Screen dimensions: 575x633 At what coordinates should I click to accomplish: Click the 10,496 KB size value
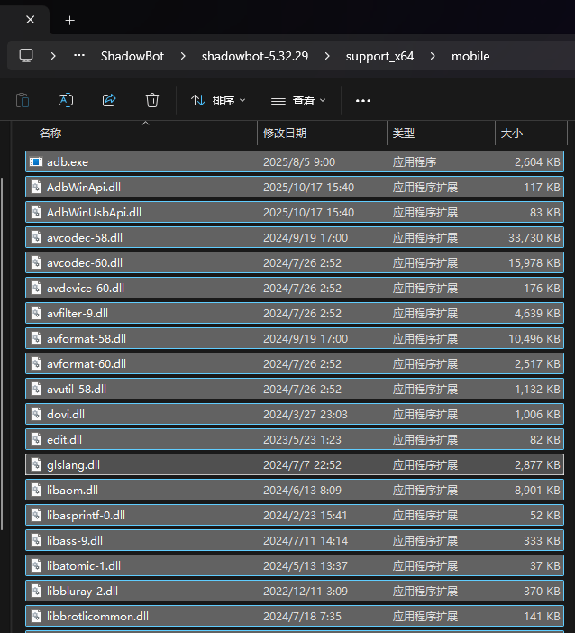pos(534,338)
